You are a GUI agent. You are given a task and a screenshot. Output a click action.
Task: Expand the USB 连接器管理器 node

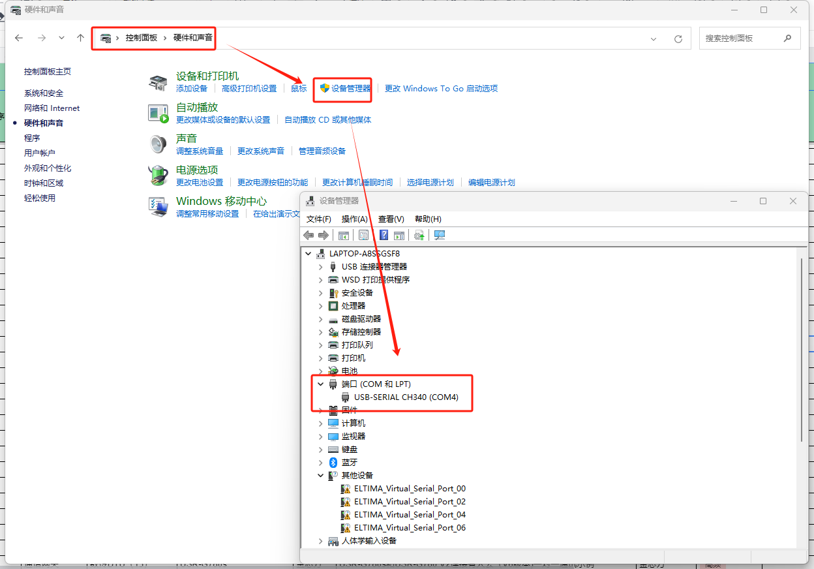320,266
